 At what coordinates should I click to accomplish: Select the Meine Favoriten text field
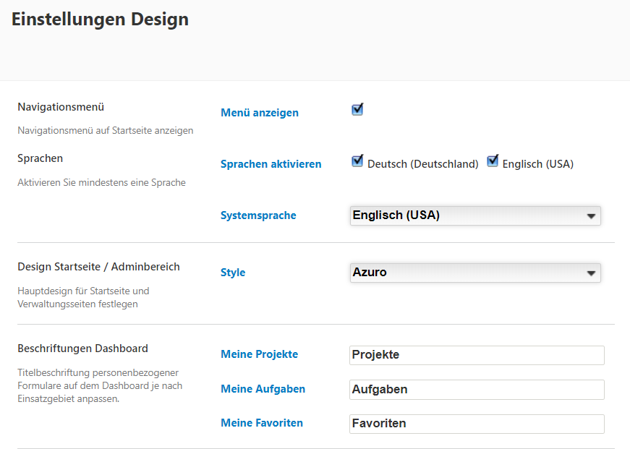tap(476, 424)
